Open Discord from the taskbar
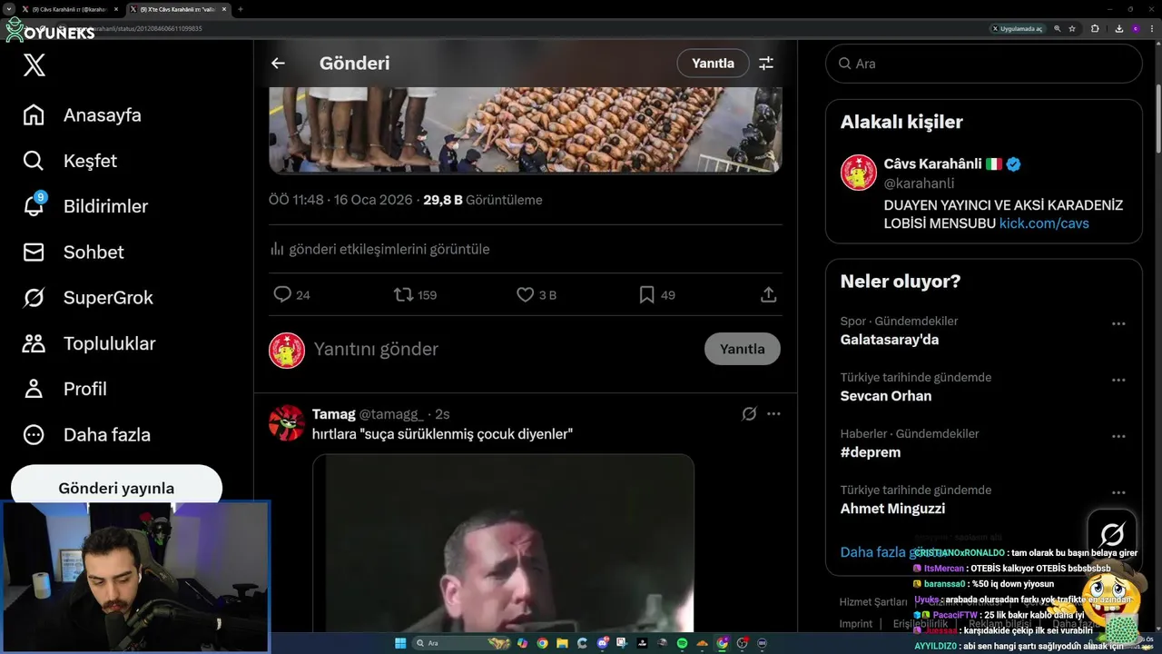The height and width of the screenshot is (654, 1162). coord(604,643)
